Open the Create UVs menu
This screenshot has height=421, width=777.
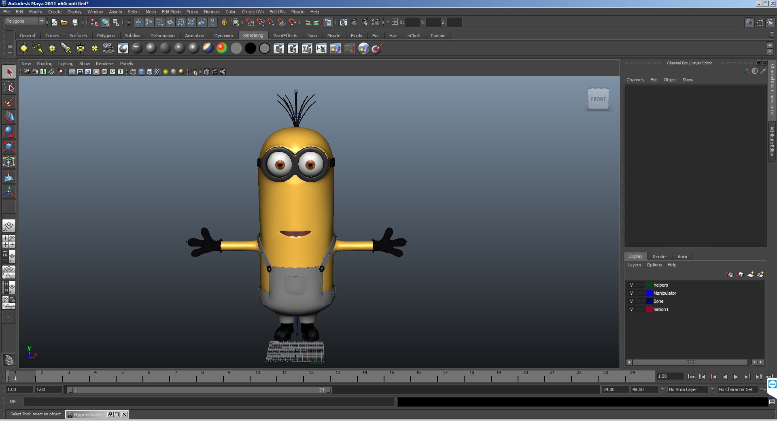(253, 12)
